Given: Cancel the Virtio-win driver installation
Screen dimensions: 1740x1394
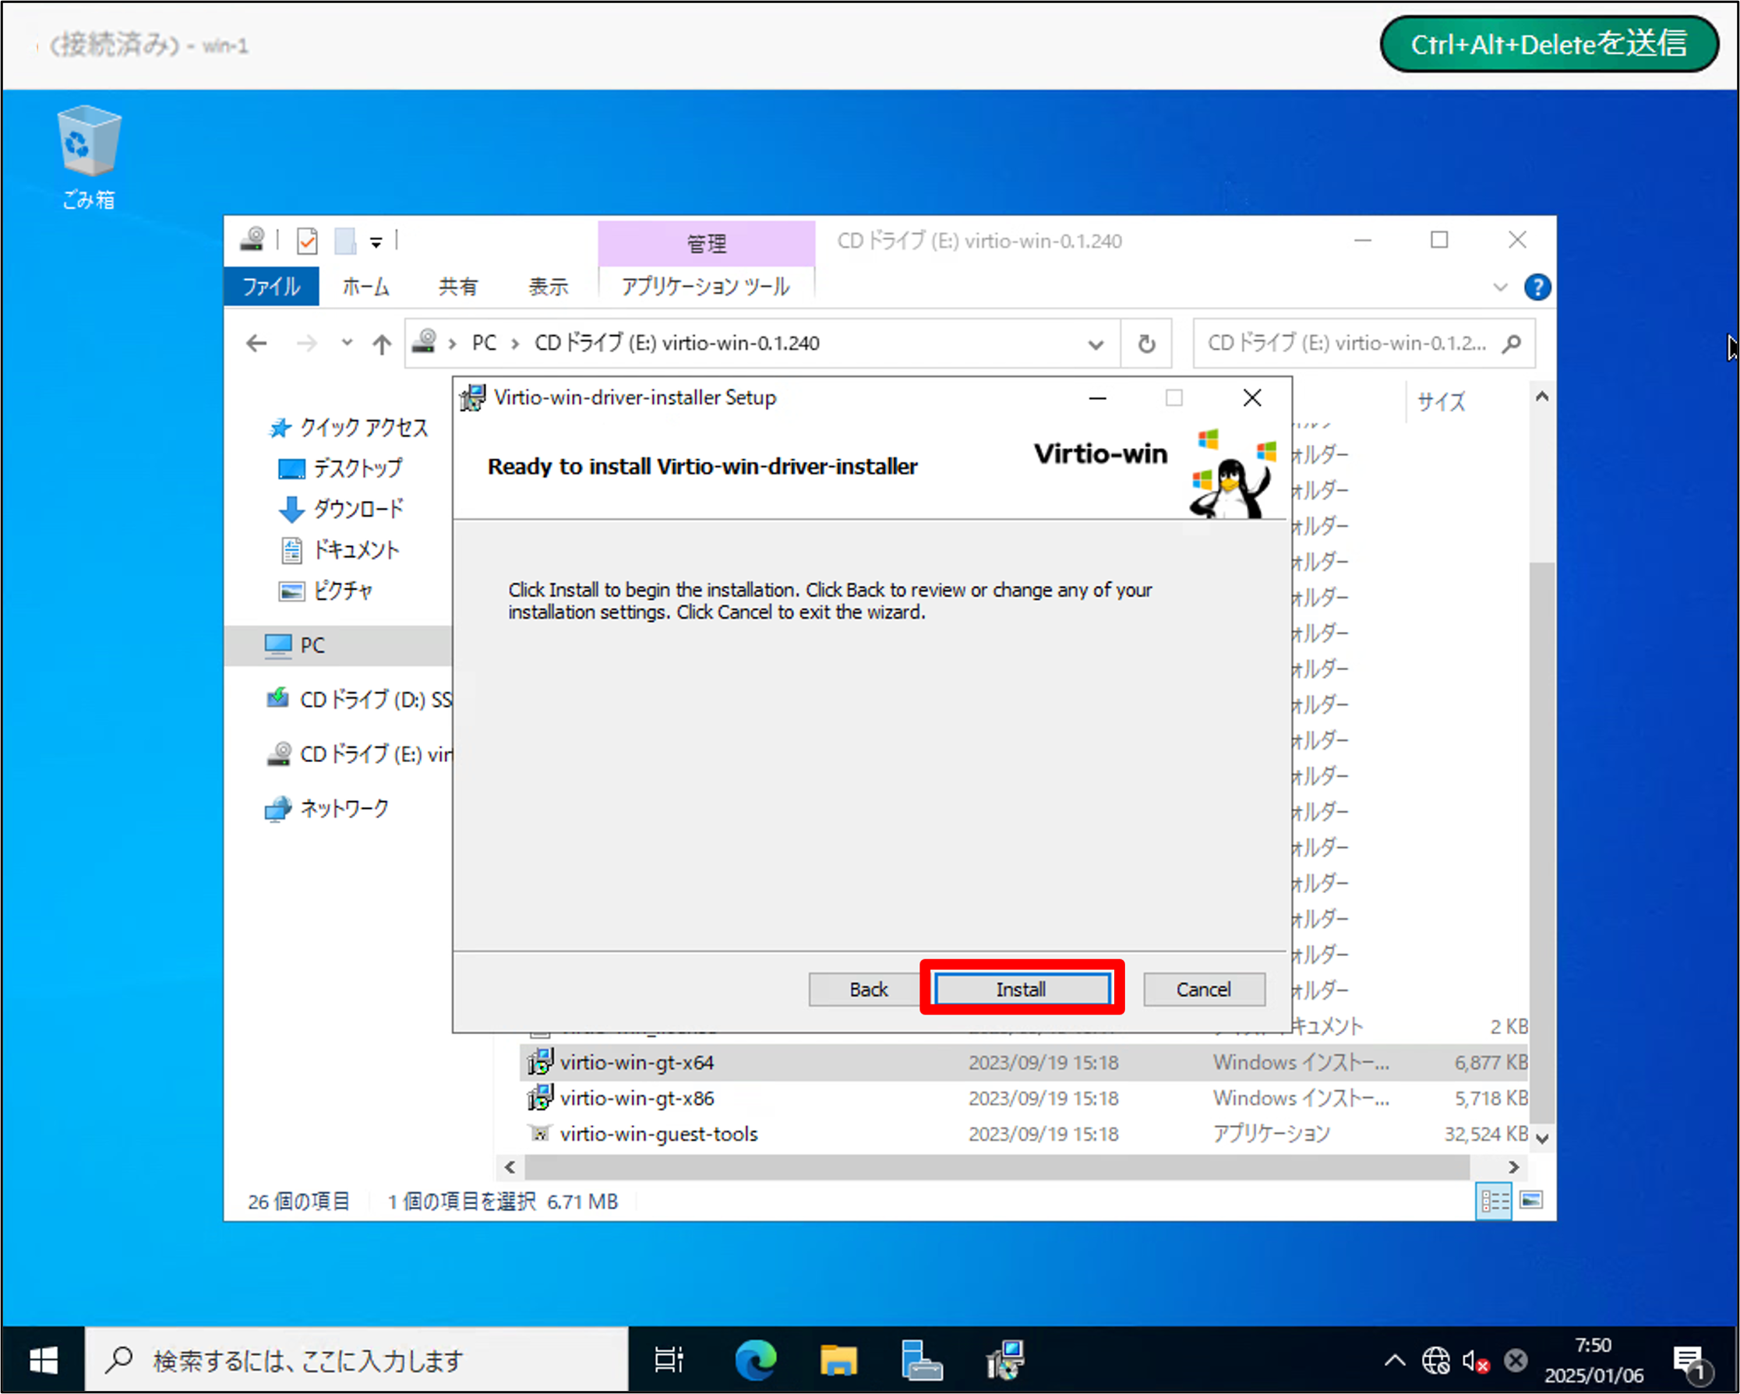Looking at the screenshot, I should 1202,989.
